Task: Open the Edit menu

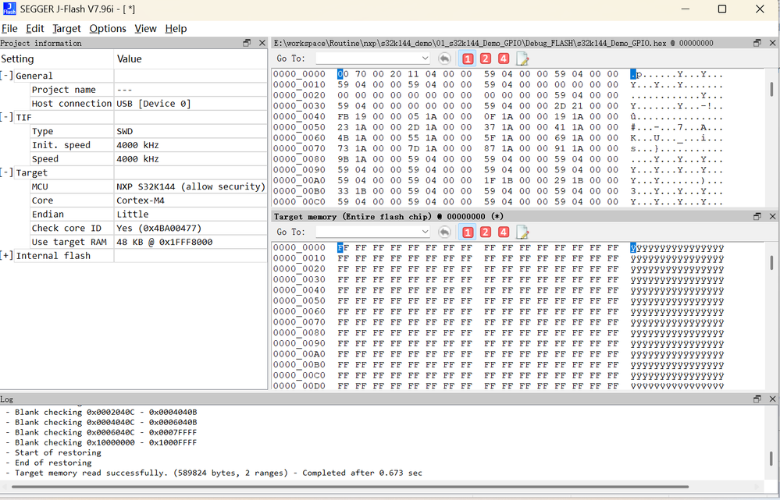Action: pyautogui.click(x=35, y=28)
